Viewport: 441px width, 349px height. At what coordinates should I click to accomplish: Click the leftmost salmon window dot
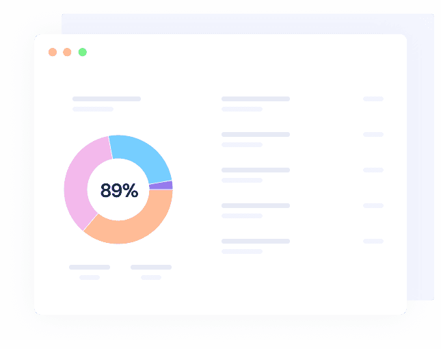coord(53,52)
